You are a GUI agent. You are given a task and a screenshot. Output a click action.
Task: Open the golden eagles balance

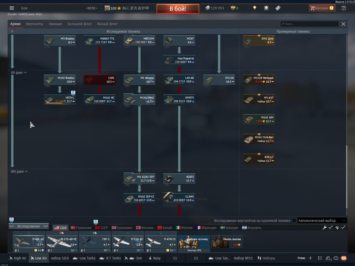click(234, 8)
